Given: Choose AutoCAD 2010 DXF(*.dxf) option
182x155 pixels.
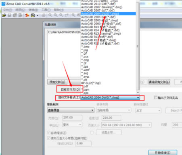Looking at the screenshot, I should [x=108, y=4].
